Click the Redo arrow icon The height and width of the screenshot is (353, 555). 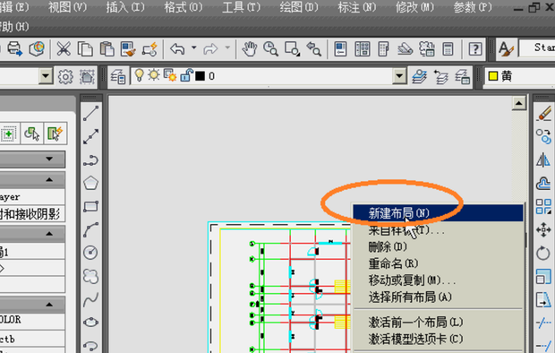(x=210, y=49)
